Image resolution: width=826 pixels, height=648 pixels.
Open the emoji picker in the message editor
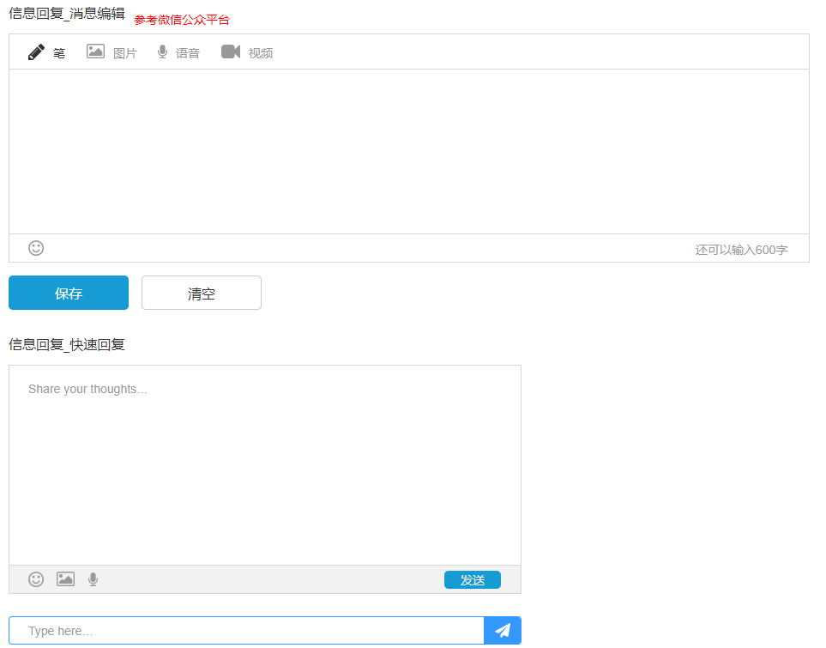(36, 248)
